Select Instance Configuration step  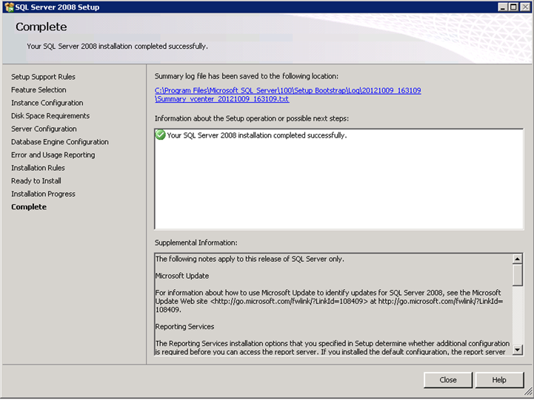[x=47, y=103]
